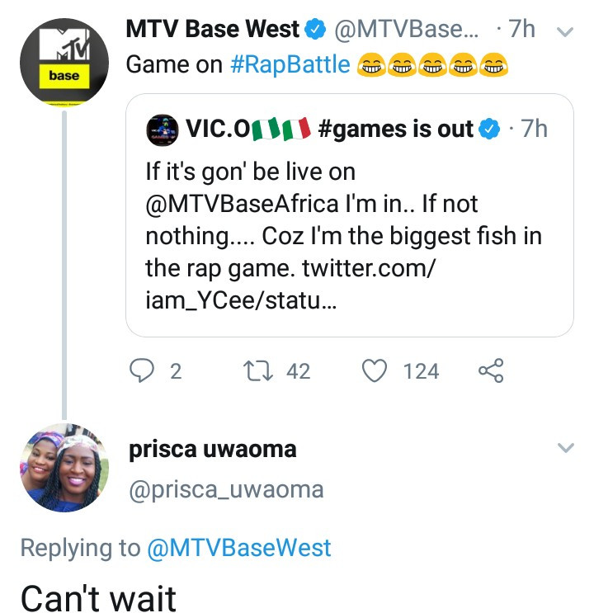View prisca uwaoma's profile photo
The image size is (594, 613).
[64, 467]
